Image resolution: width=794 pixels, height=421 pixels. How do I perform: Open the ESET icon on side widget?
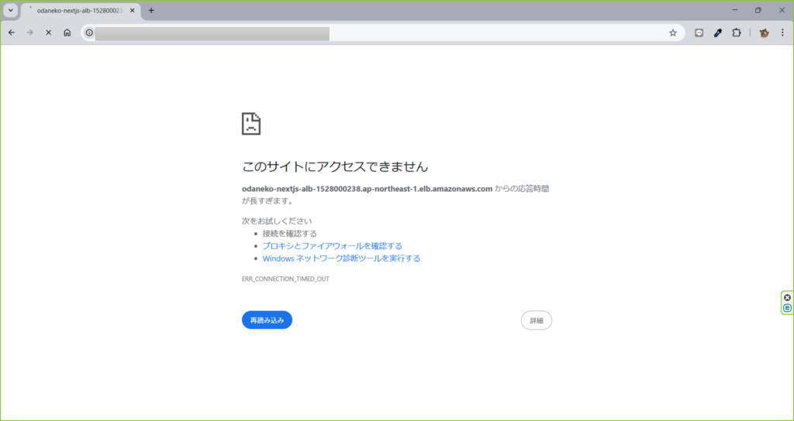tap(787, 308)
